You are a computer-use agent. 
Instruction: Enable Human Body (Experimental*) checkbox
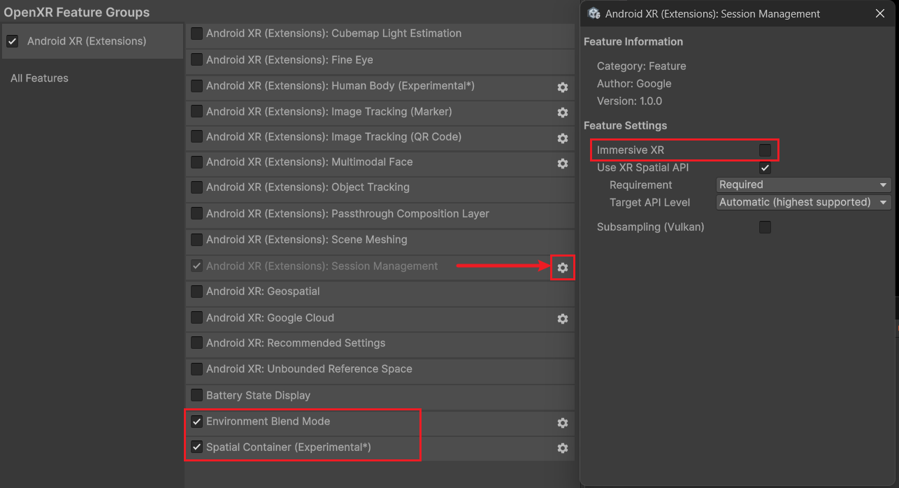[x=196, y=85]
